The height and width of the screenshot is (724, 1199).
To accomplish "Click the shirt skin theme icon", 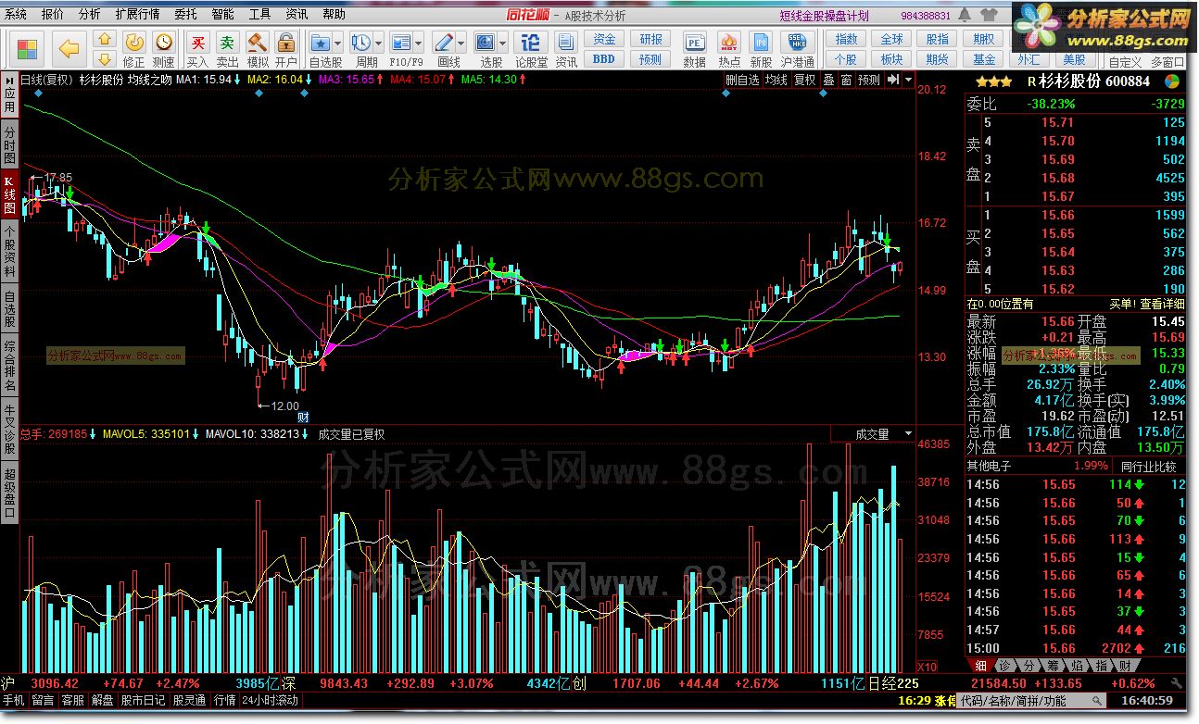I will pyautogui.click(x=988, y=15).
